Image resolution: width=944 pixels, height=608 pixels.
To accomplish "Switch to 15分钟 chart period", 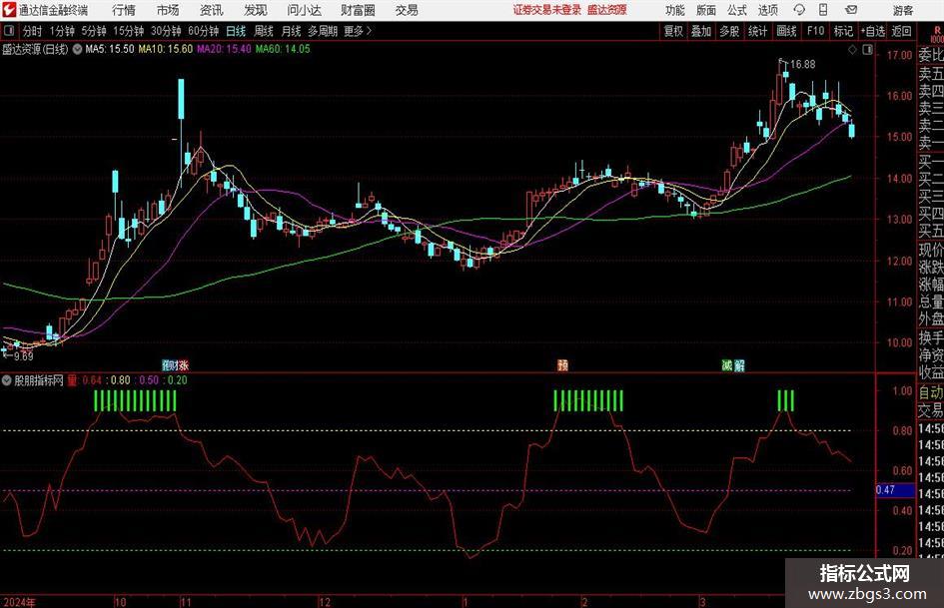I will [x=128, y=31].
